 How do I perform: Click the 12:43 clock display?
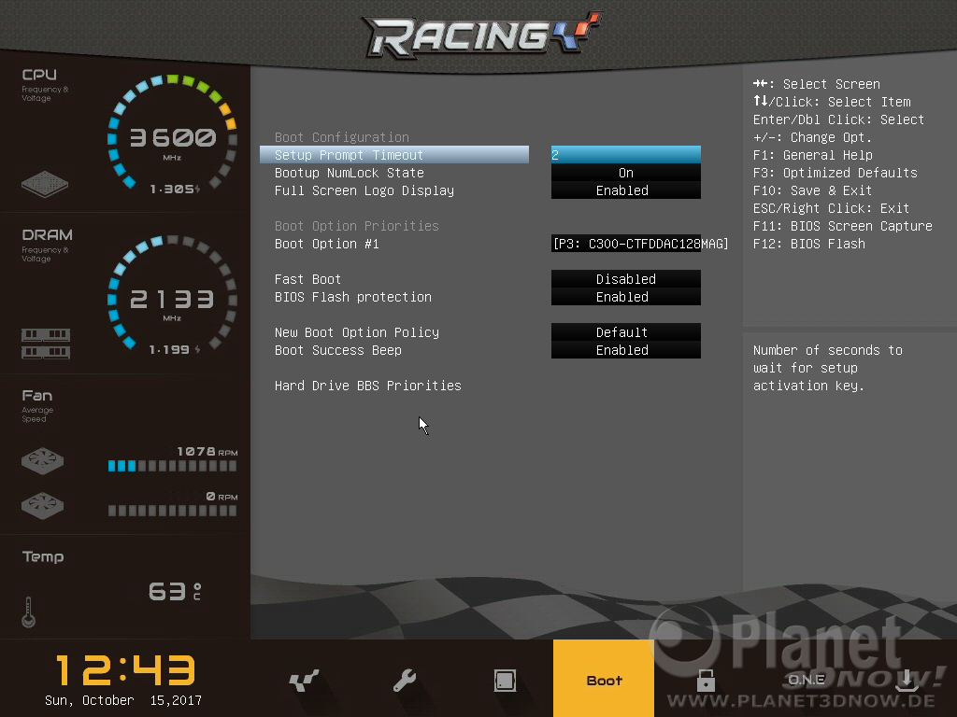point(125,669)
